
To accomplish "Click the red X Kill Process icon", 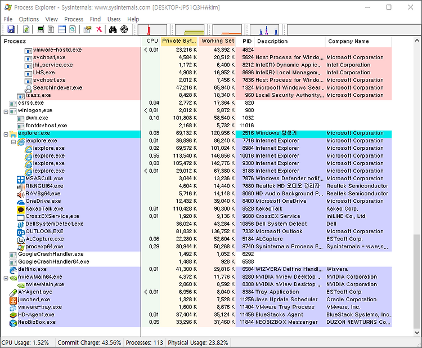I will [x=99, y=29].
